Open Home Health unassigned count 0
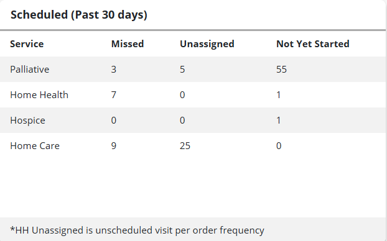 (x=182, y=95)
